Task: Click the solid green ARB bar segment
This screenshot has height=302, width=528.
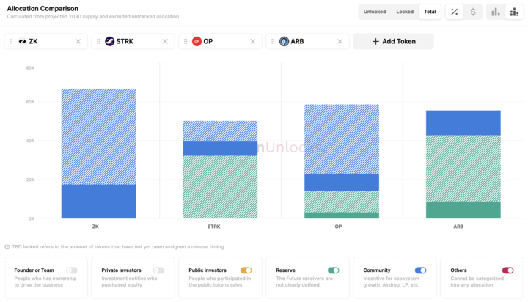Action: 463,210
